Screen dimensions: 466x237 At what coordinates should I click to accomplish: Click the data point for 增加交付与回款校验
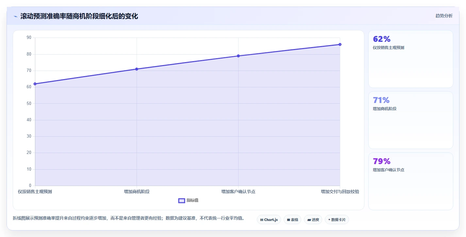coord(340,44)
